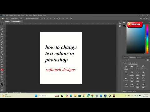Add a Curves adjustment
150x112 pixels.
point(137,67)
